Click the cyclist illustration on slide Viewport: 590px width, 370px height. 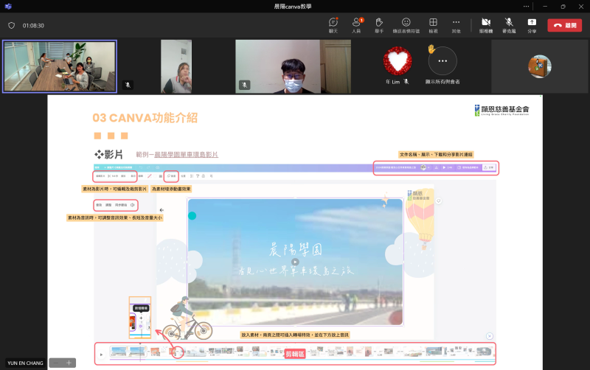(187, 318)
